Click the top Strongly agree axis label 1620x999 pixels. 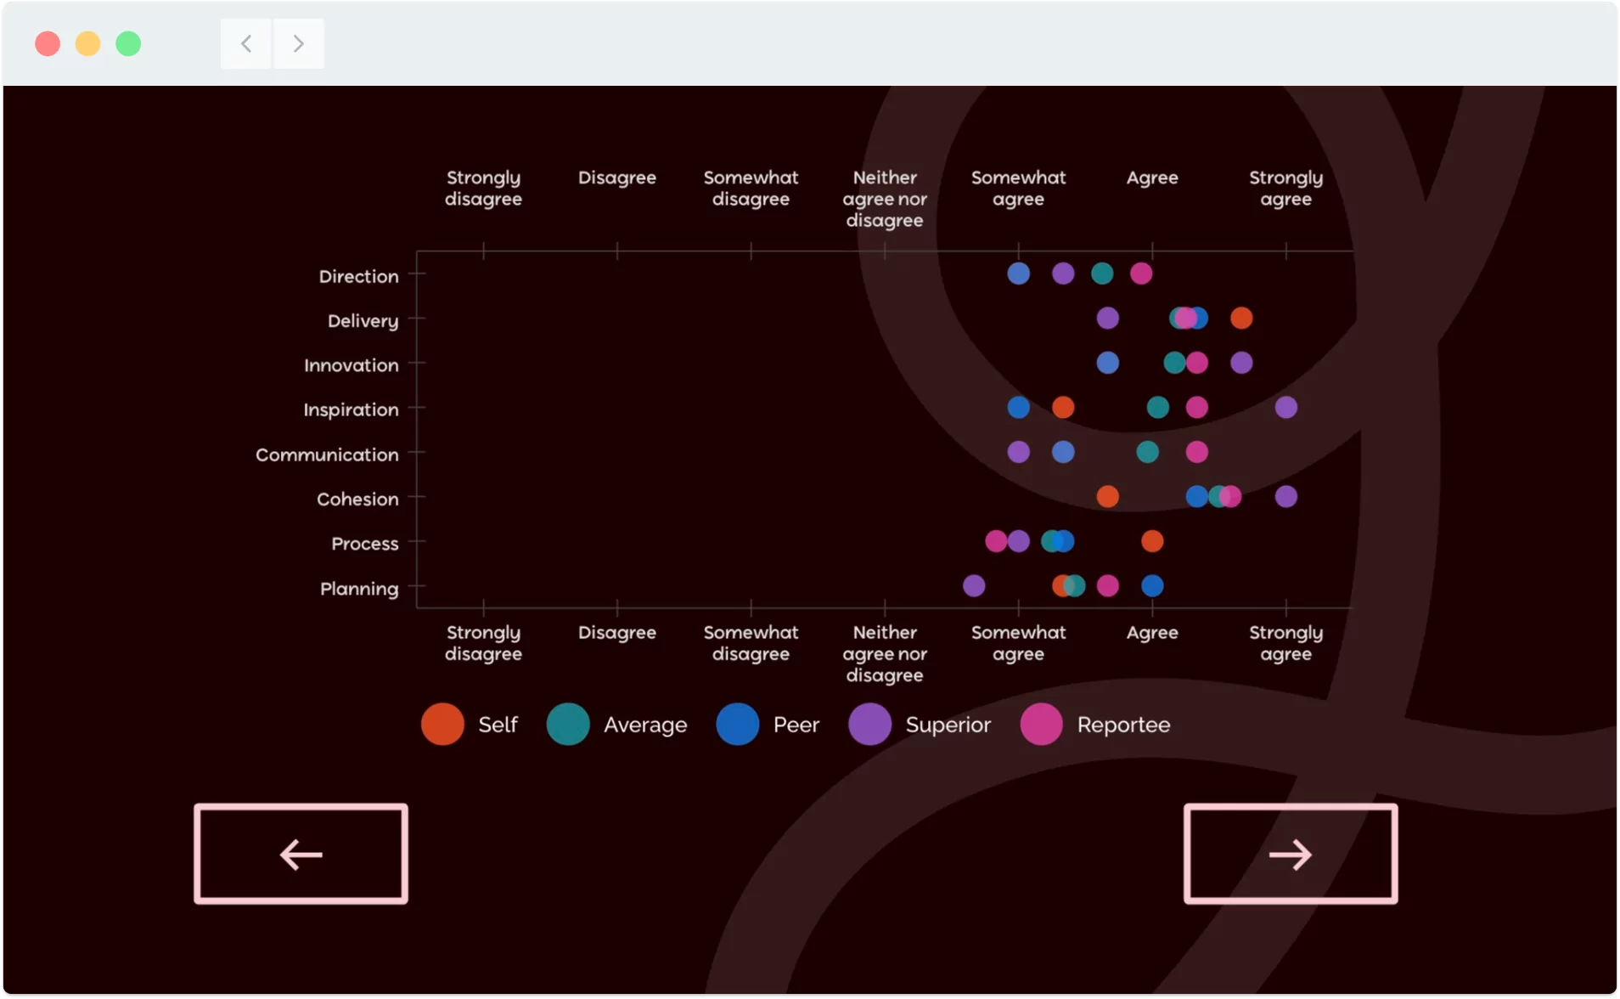click(x=1285, y=188)
